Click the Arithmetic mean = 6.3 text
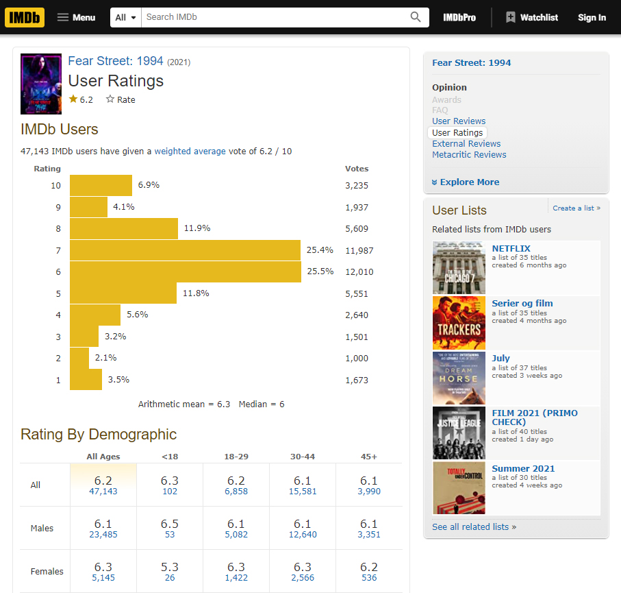621x593 pixels. point(184,404)
